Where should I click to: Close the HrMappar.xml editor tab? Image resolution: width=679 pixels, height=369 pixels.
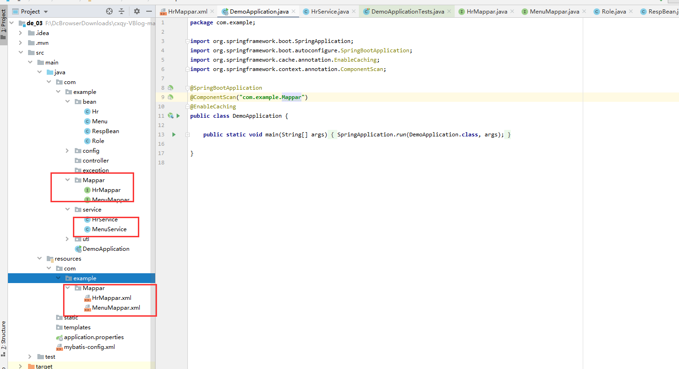click(212, 11)
